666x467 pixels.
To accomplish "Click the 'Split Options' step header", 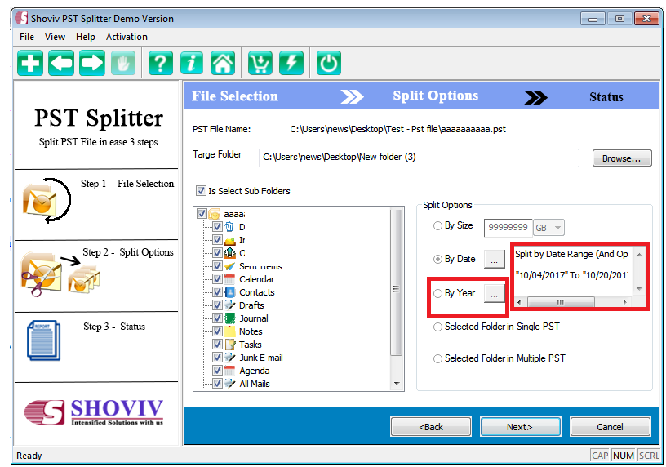I will (x=436, y=96).
